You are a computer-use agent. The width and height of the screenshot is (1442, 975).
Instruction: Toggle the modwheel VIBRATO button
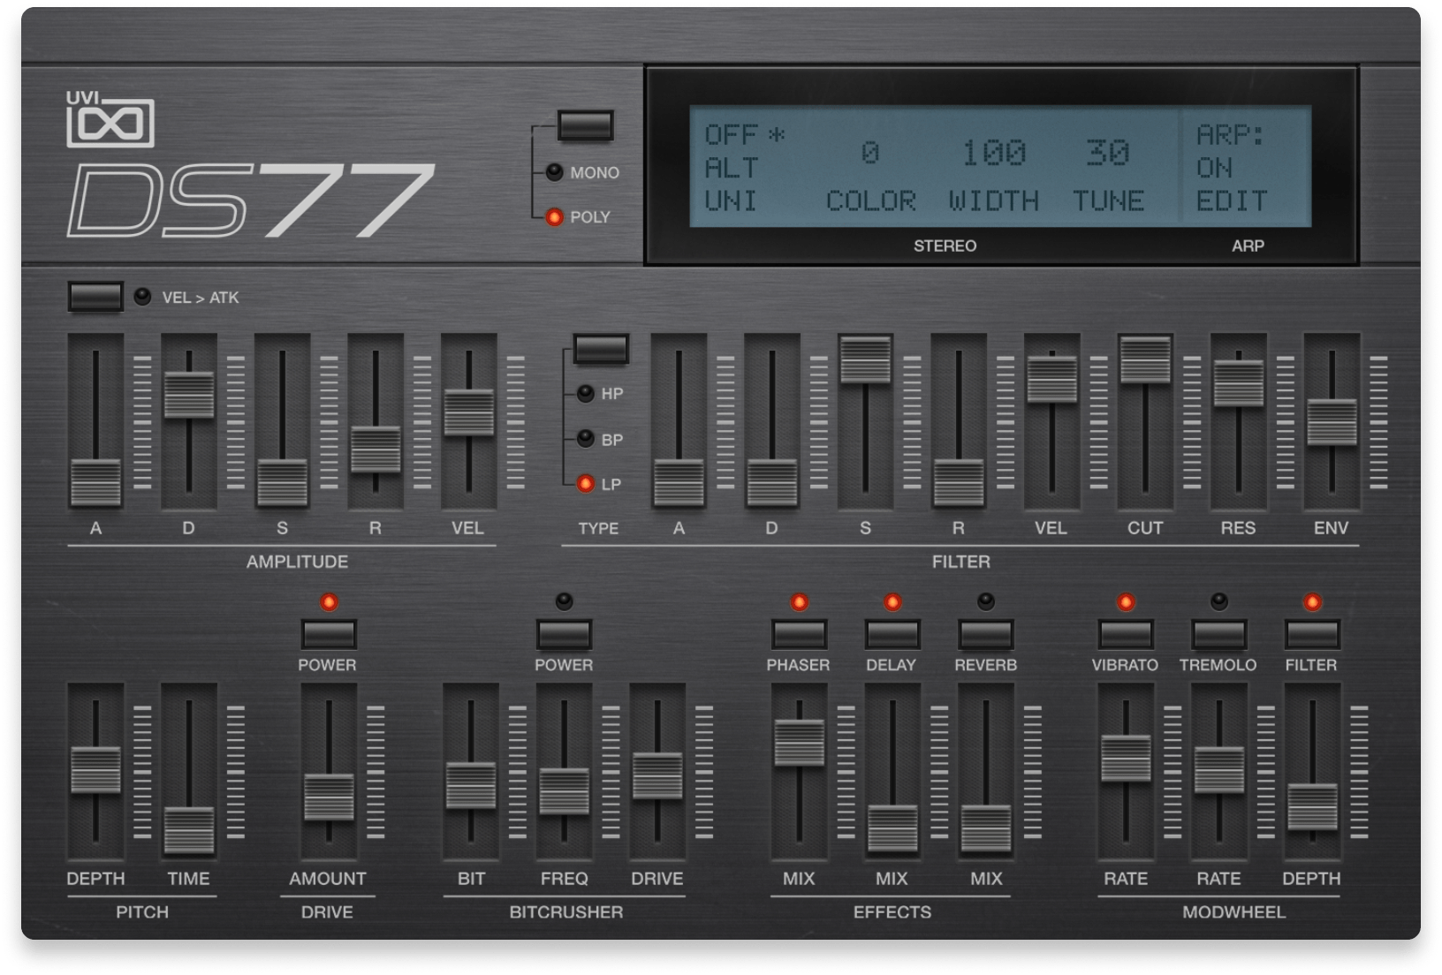point(1126,634)
